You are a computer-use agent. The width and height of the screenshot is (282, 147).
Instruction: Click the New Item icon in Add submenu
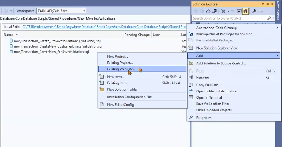point(102,77)
